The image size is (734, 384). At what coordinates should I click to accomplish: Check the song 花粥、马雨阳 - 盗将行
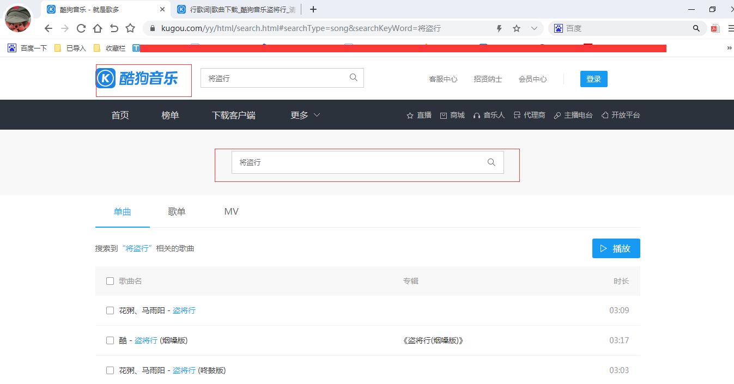(x=110, y=310)
